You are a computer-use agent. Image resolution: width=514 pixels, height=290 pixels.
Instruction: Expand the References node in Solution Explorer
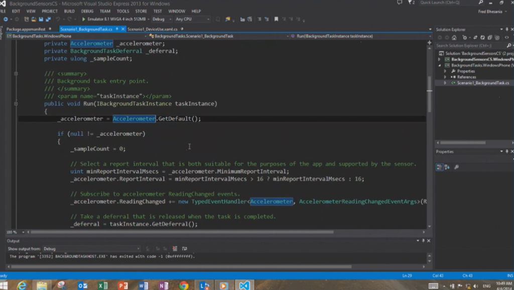tap(445, 77)
